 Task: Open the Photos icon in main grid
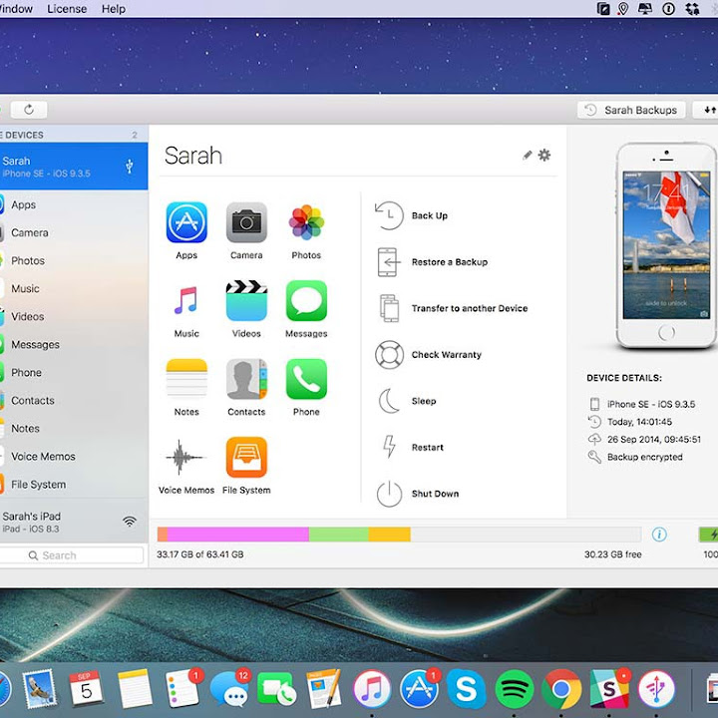point(306,222)
